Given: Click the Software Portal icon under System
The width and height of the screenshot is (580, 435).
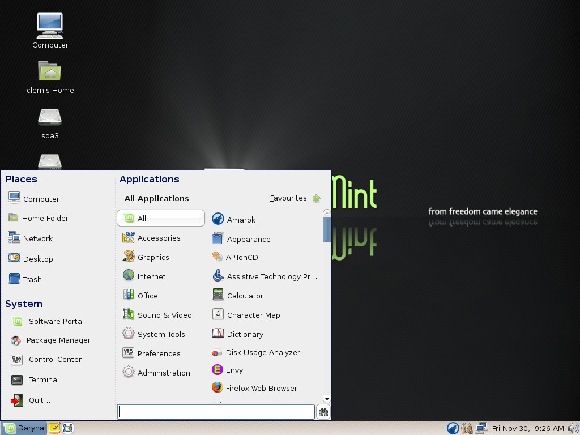Looking at the screenshot, I should (17, 322).
